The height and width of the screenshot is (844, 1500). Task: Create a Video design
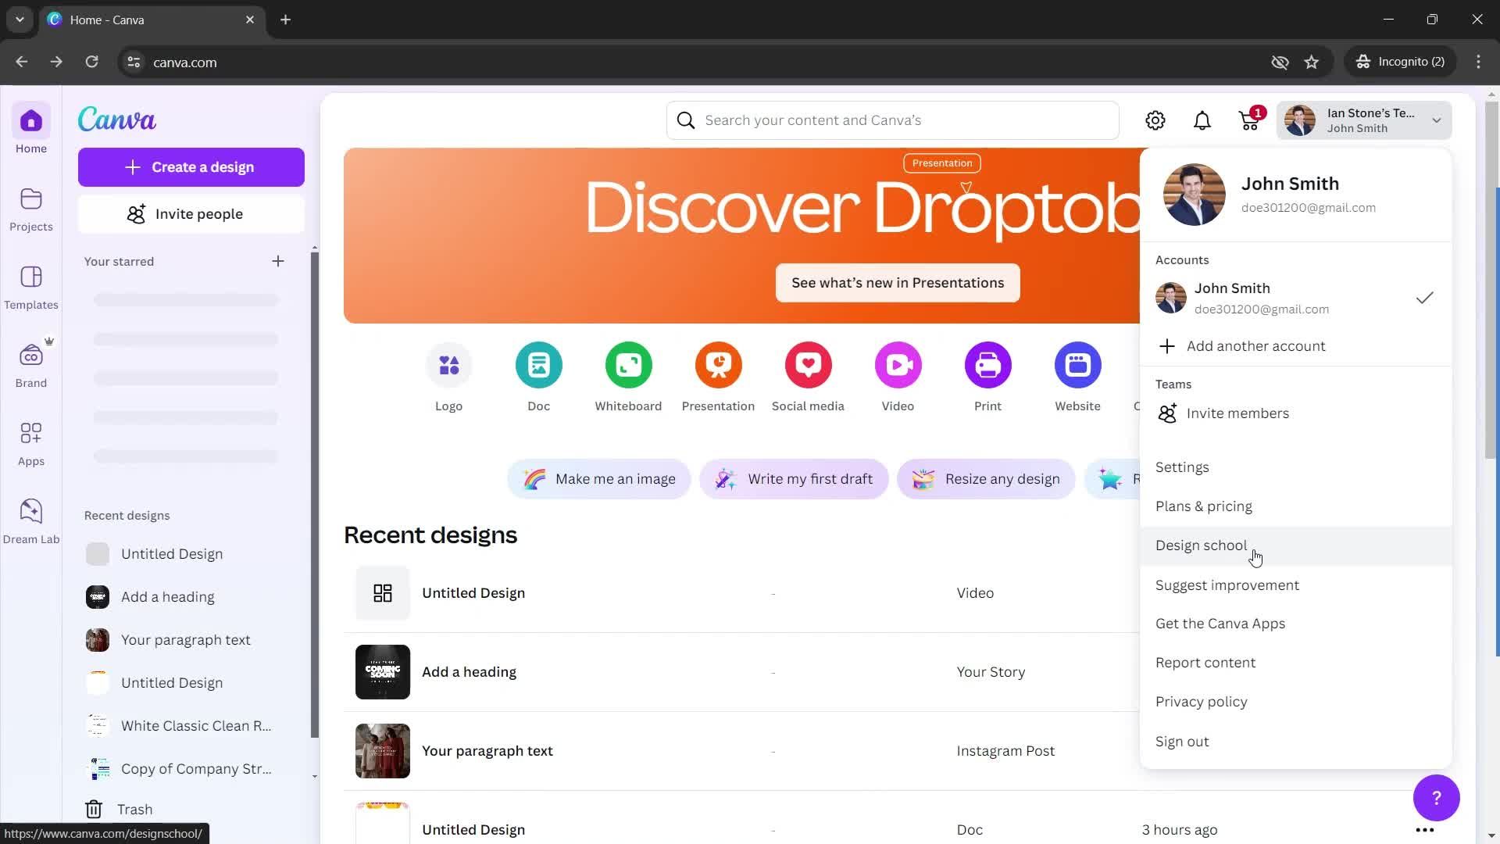coord(898,378)
